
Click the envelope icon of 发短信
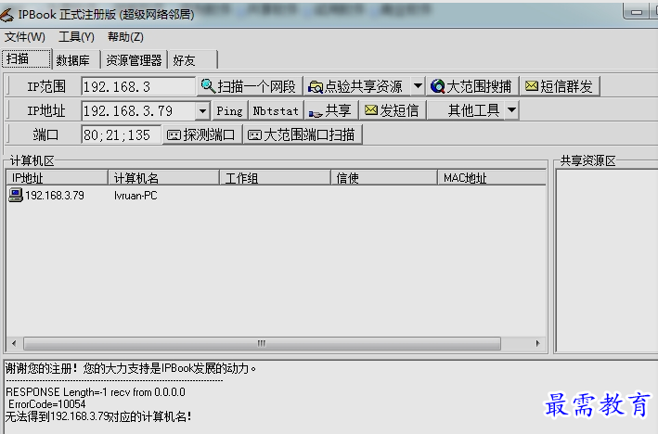pyautogui.click(x=371, y=110)
